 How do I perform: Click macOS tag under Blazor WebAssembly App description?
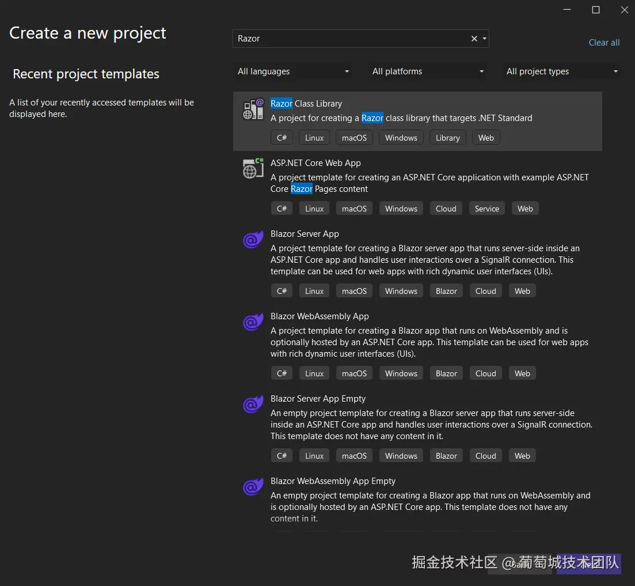(354, 373)
